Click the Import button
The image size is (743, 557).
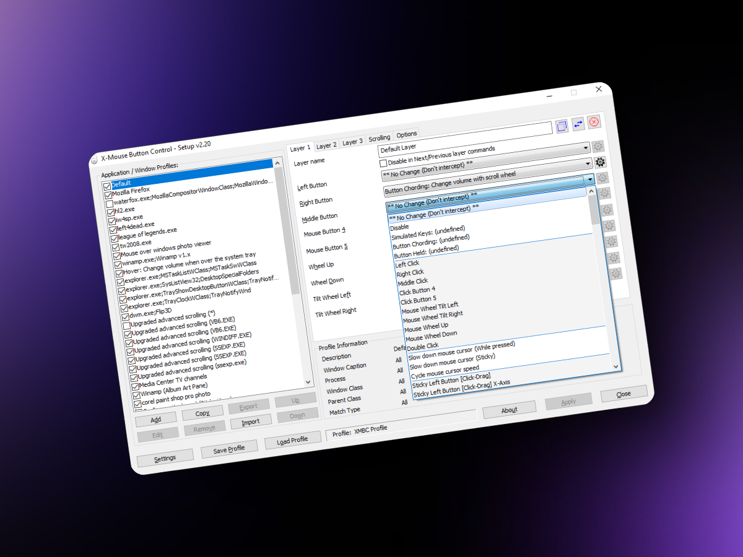tap(251, 422)
